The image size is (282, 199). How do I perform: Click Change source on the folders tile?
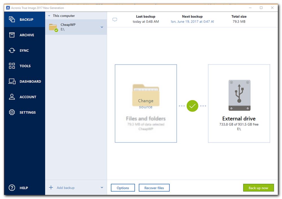click(x=146, y=103)
